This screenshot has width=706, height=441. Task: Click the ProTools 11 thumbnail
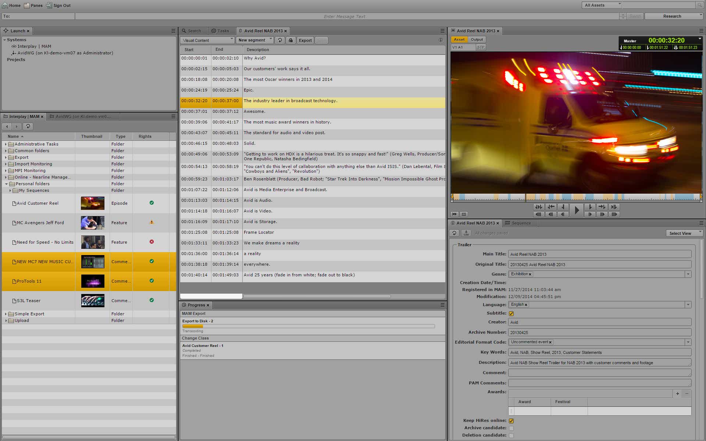click(x=92, y=281)
